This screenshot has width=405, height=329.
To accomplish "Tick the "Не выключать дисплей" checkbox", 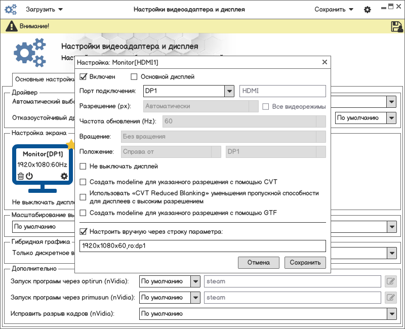I will pyautogui.click(x=84, y=167).
